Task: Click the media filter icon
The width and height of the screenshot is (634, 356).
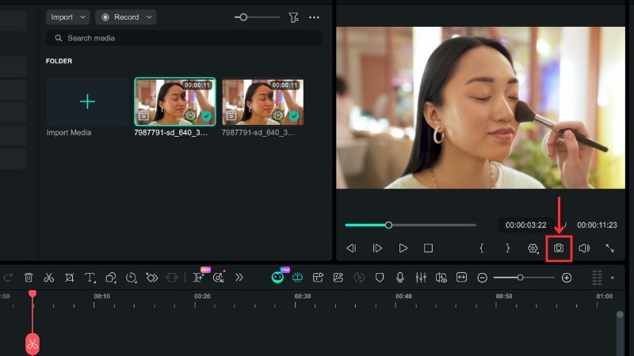Action: tap(294, 17)
